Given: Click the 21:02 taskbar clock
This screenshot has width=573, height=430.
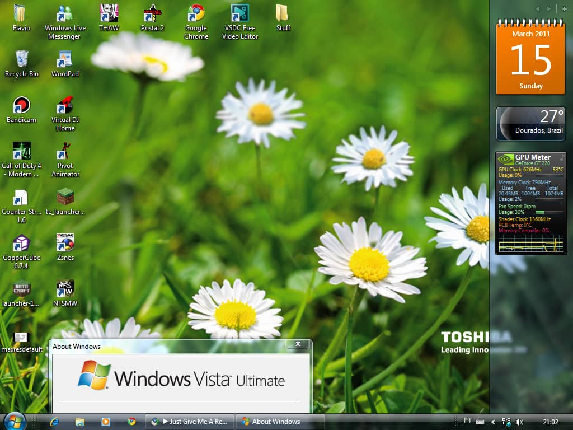Looking at the screenshot, I should pyautogui.click(x=551, y=422).
